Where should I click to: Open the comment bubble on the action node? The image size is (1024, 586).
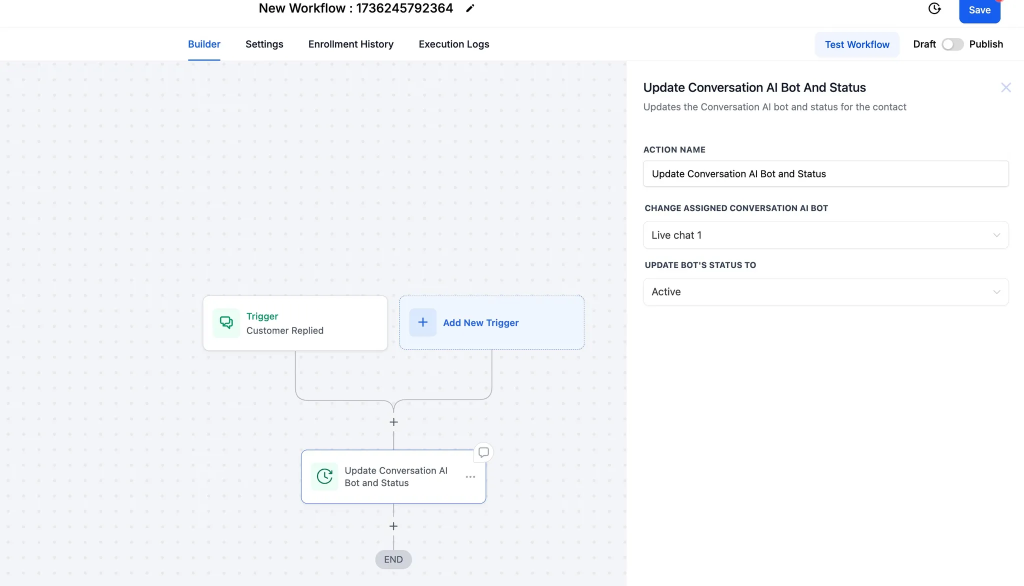pyautogui.click(x=483, y=452)
